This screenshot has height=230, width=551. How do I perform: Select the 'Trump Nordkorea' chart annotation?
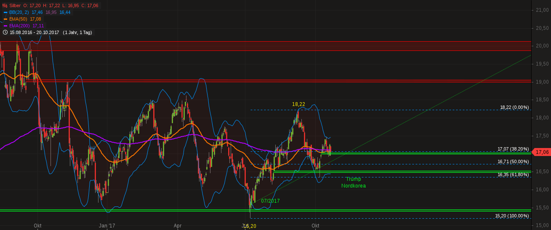click(x=353, y=182)
